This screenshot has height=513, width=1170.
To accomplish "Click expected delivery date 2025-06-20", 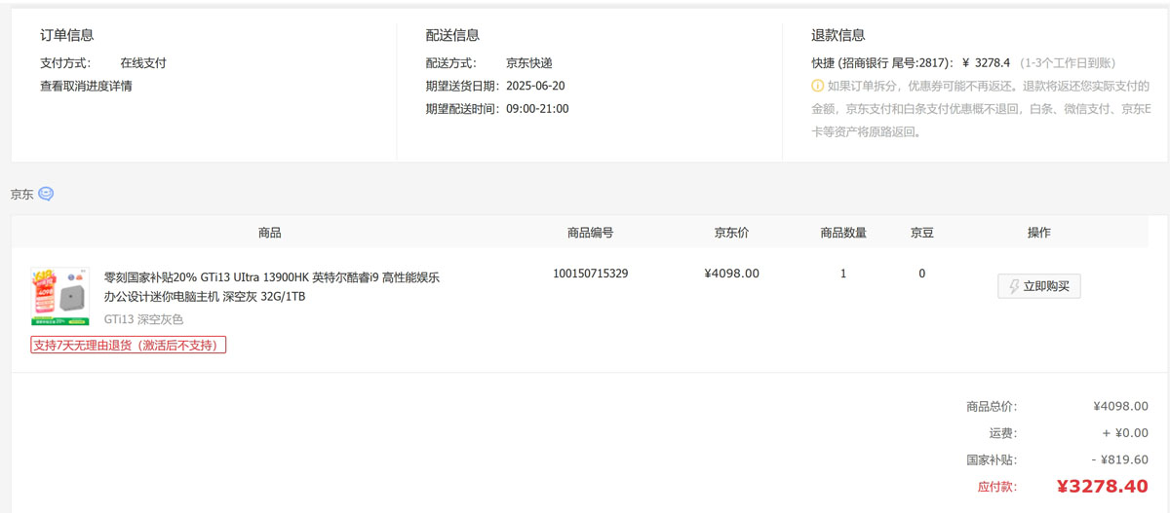I will click(x=535, y=86).
